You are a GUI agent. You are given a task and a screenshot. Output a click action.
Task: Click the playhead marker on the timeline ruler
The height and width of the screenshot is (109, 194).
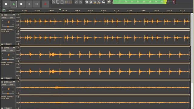[60, 10]
